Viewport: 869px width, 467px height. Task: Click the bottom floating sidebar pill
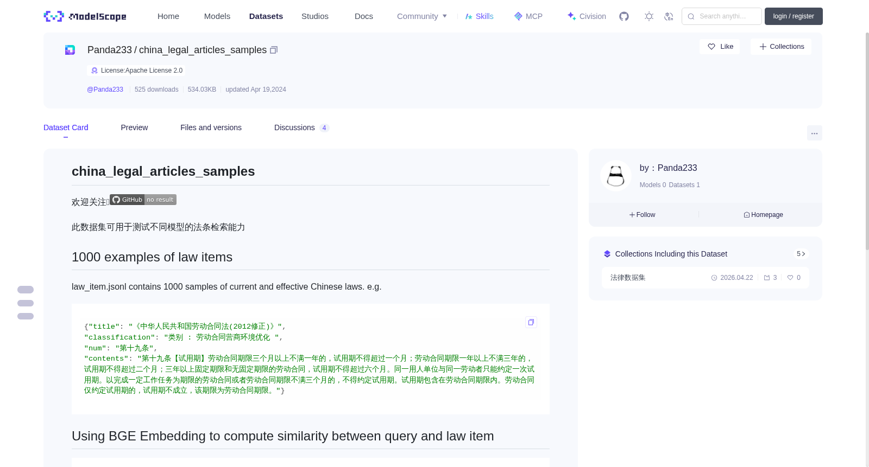point(26,316)
